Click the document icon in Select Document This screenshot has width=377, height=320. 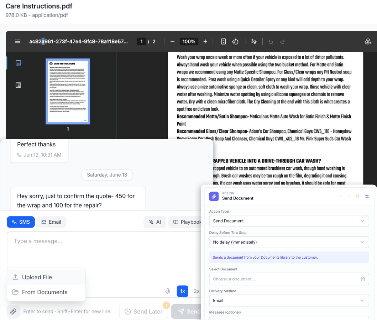click(363, 279)
